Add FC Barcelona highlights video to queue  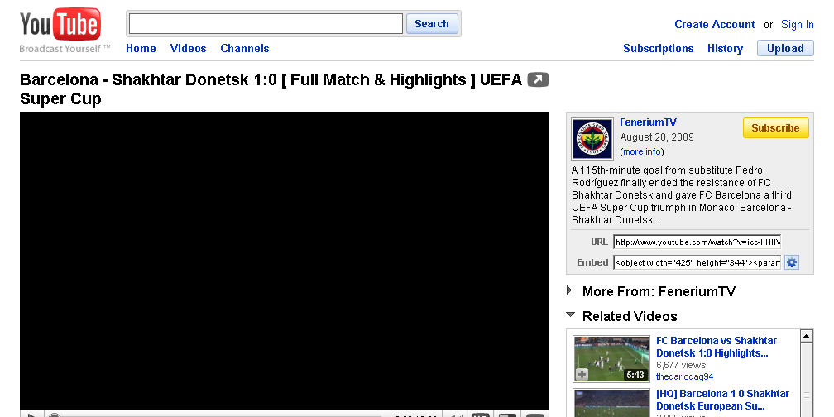(x=582, y=375)
